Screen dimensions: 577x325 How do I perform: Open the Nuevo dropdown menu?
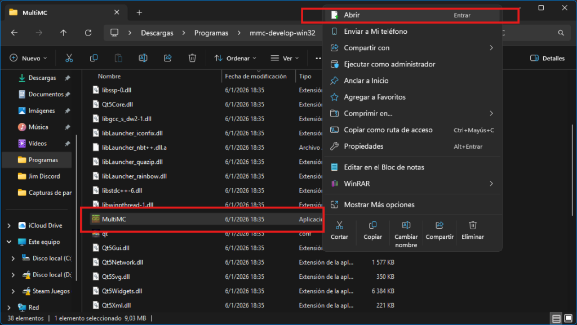[29, 58]
